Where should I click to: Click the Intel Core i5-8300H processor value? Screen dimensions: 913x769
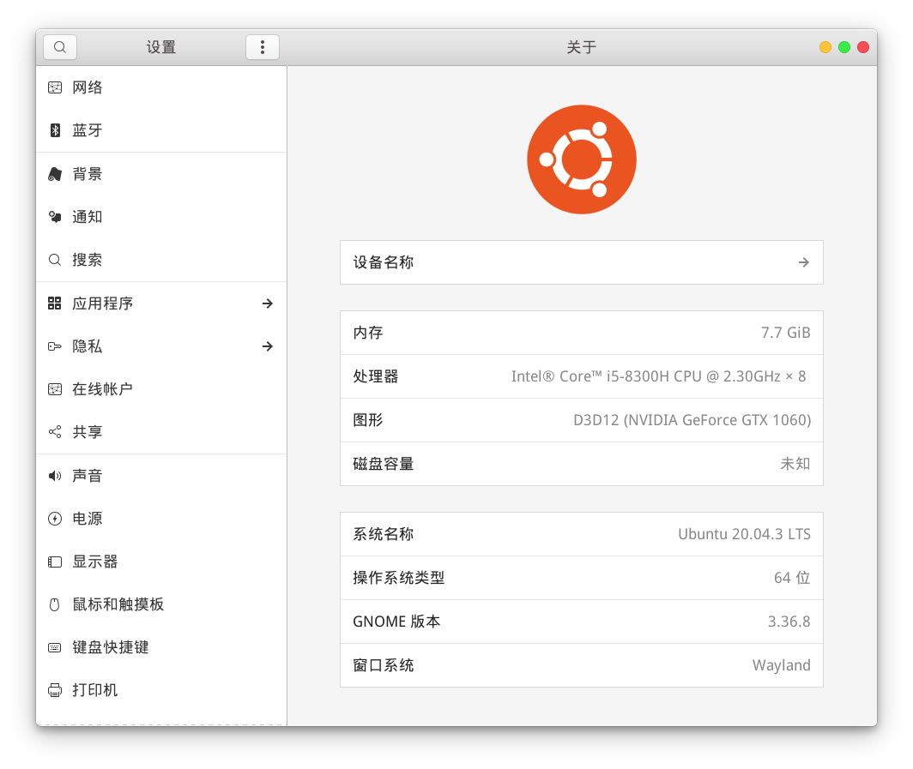658,376
